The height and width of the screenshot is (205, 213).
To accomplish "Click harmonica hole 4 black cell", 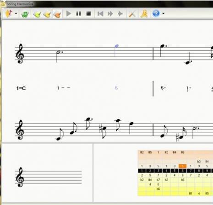I will point(166,171).
